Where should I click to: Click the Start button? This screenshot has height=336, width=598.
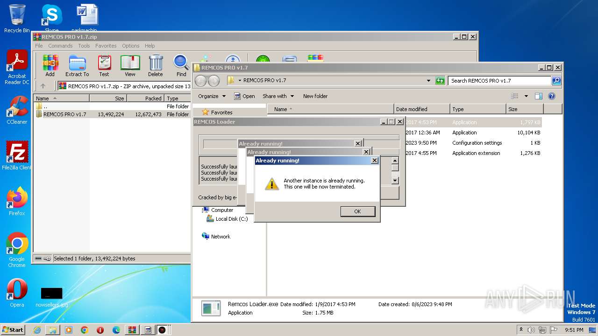click(x=13, y=329)
